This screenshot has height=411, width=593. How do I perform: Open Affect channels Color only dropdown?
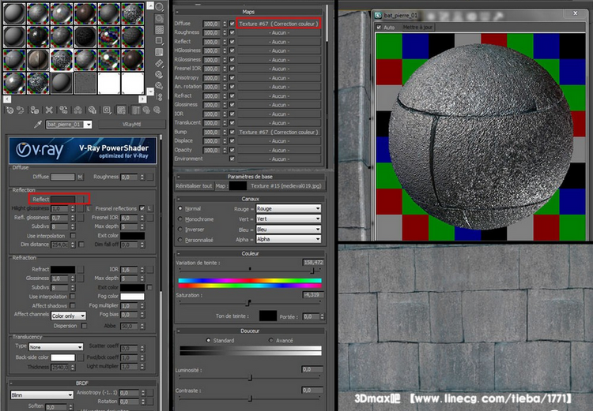(69, 316)
